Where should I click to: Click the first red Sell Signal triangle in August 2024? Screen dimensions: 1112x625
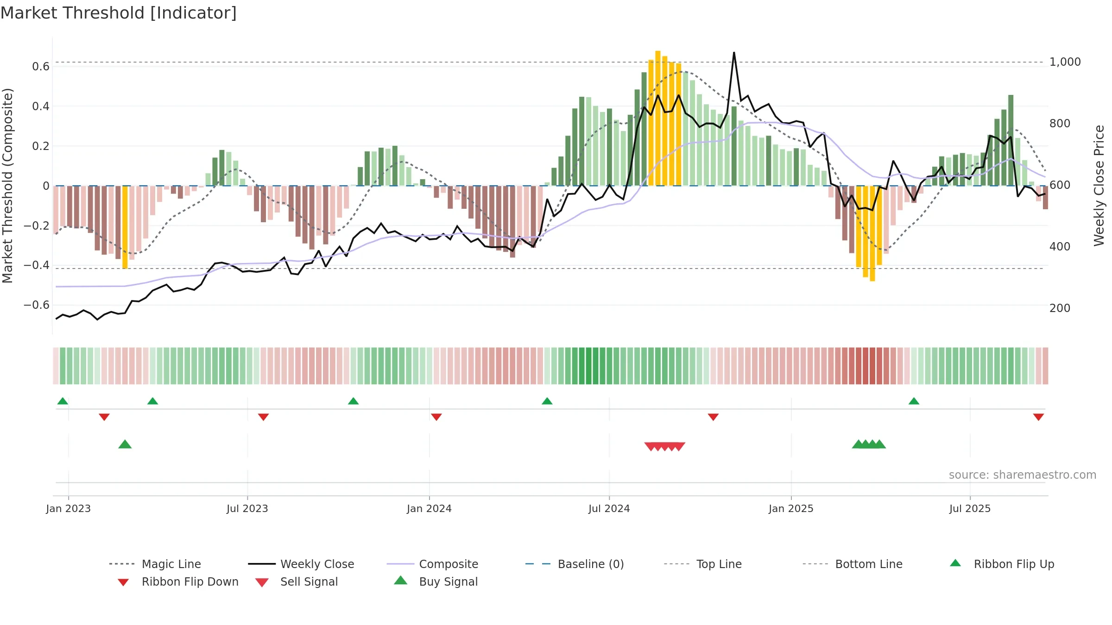coord(651,446)
